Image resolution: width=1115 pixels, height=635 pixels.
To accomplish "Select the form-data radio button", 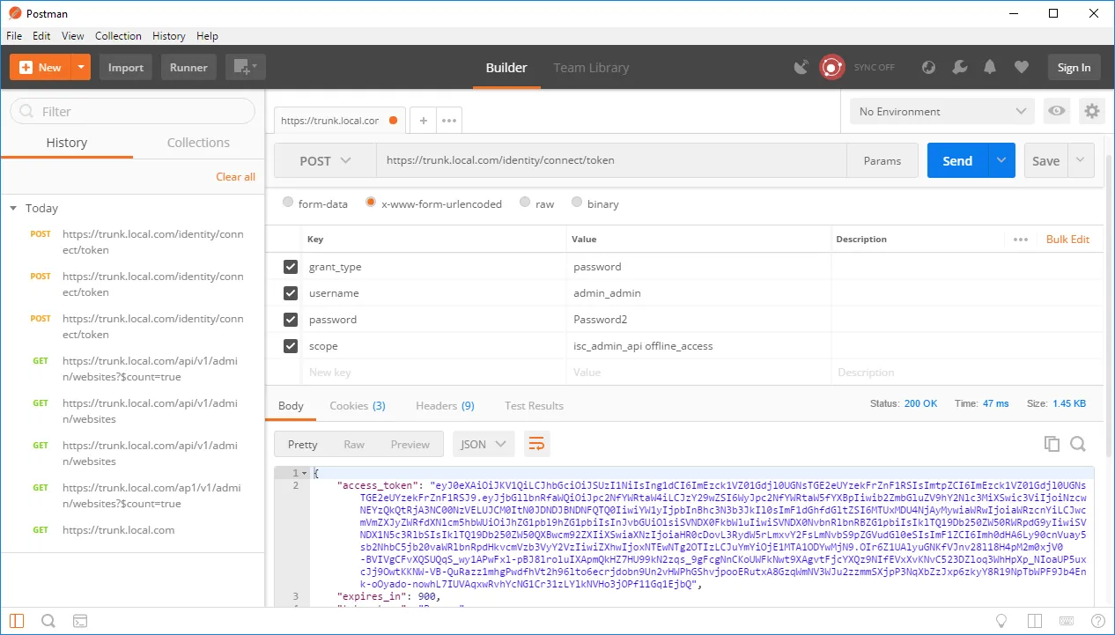I will tap(288, 203).
